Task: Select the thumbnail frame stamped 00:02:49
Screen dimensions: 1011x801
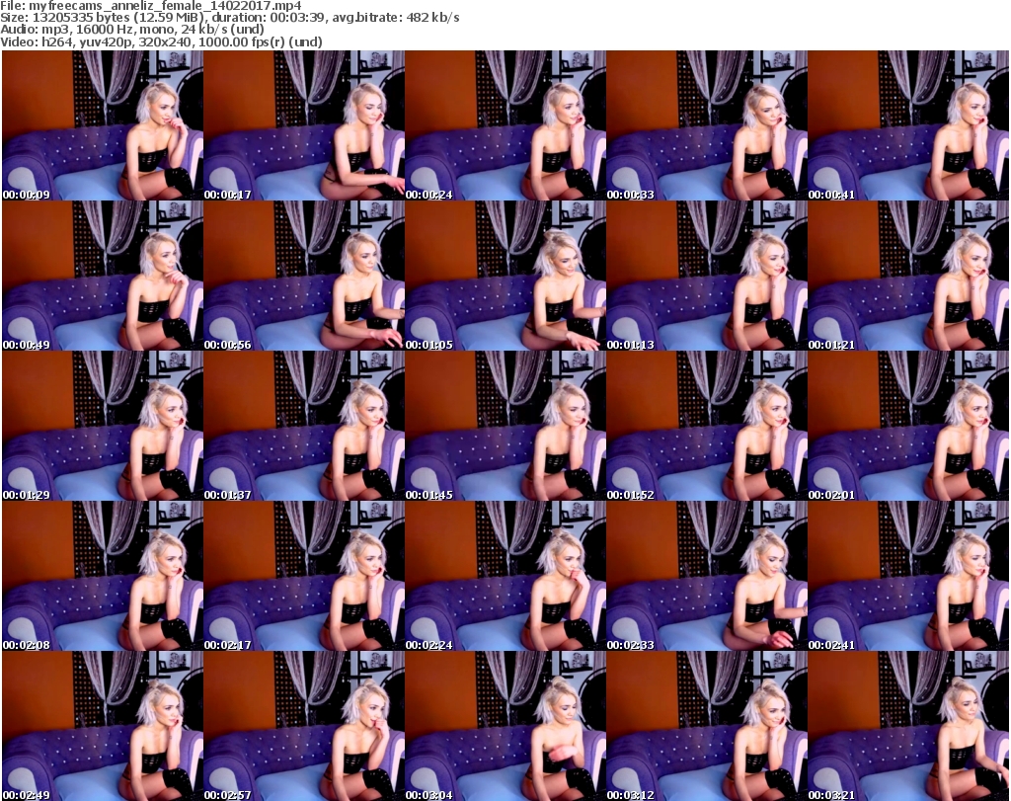Action: point(103,726)
